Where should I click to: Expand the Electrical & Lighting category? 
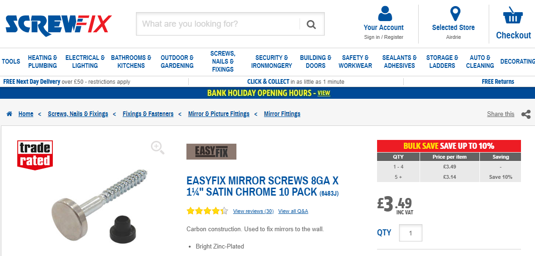pyautogui.click(x=85, y=61)
